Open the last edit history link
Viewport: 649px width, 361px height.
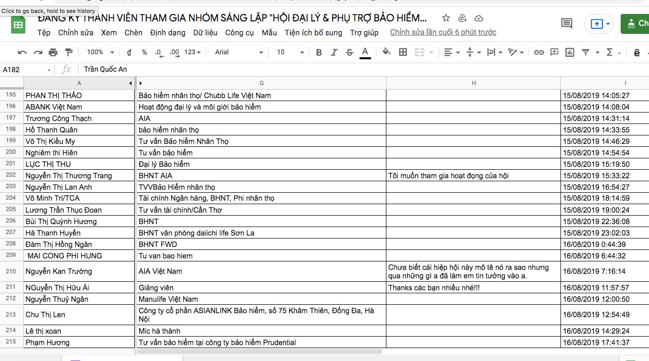tap(443, 32)
